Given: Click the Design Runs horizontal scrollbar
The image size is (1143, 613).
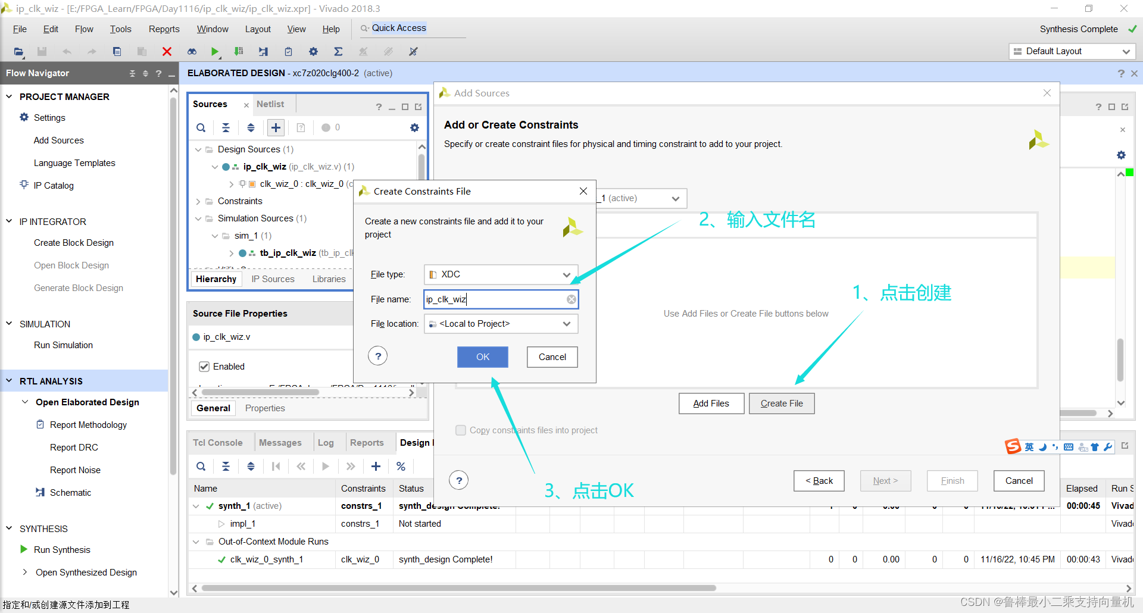Looking at the screenshot, I should (458, 588).
